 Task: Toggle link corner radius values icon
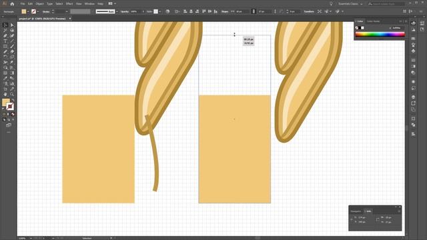(282, 11)
